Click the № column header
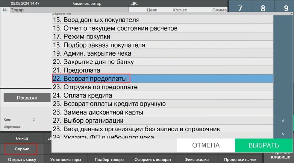This screenshot has width=294, height=163. click(5, 10)
